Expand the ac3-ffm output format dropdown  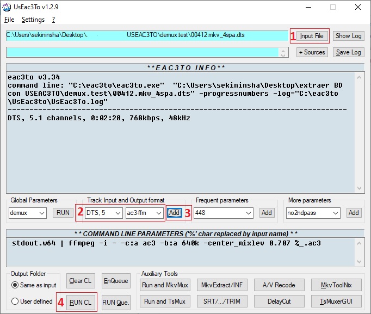(159, 213)
